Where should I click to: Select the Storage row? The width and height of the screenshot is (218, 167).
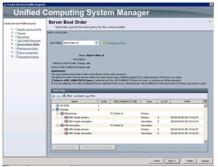click(128, 110)
